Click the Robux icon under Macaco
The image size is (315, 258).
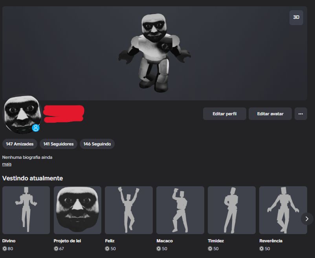click(159, 249)
